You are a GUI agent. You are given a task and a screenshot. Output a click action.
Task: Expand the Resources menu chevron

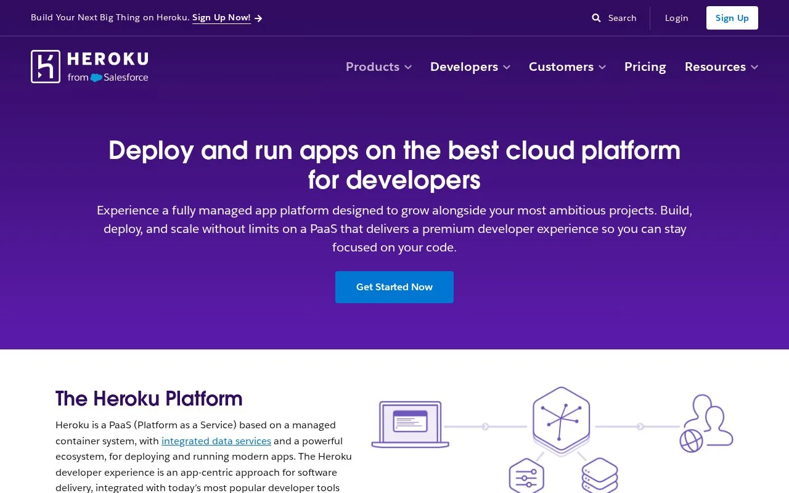pyautogui.click(x=754, y=67)
